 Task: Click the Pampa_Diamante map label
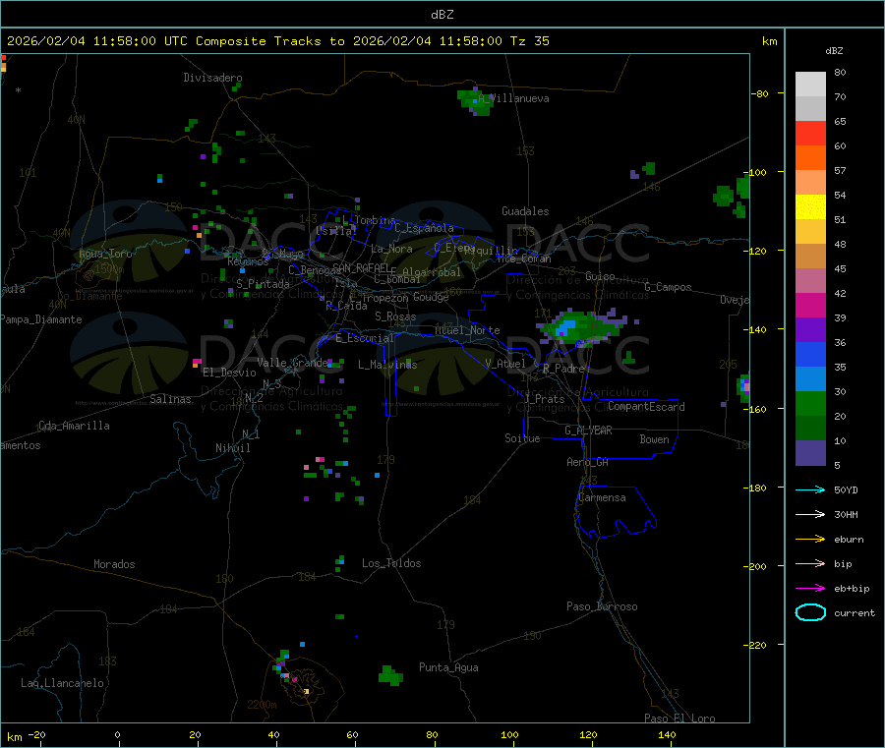point(41,319)
